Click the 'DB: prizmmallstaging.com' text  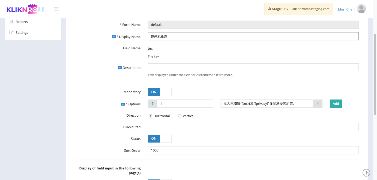[x=310, y=9]
